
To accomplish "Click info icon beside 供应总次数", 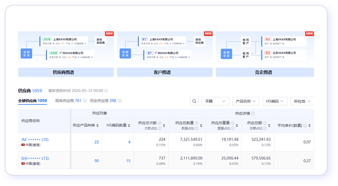I will click(159, 123).
